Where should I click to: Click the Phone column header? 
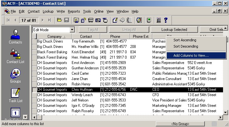tap(115, 37)
